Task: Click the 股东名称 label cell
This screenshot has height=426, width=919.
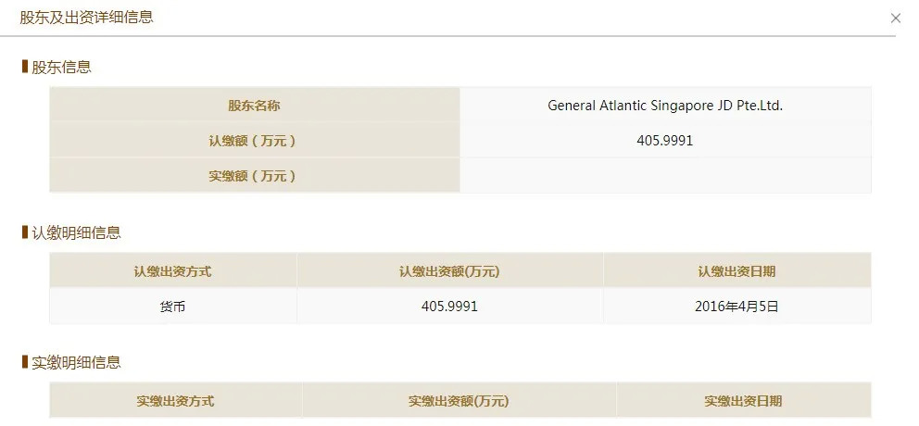Action: [x=254, y=106]
